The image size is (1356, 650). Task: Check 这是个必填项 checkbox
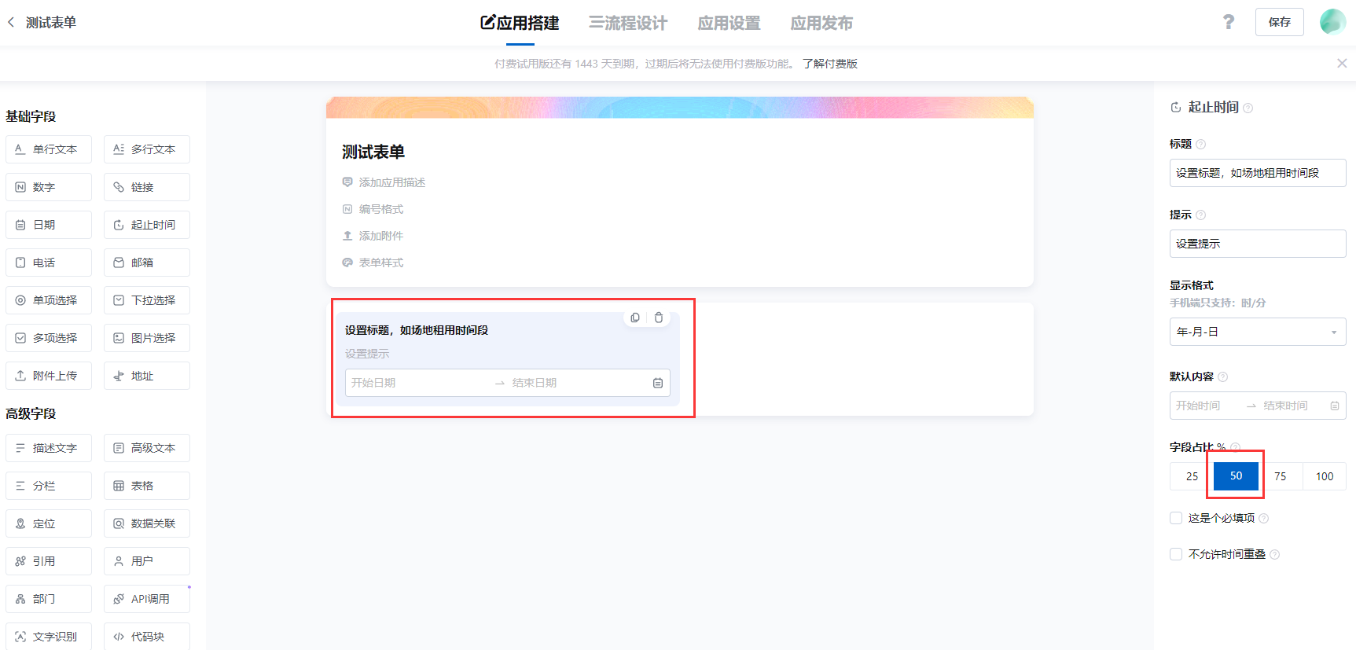click(1176, 518)
